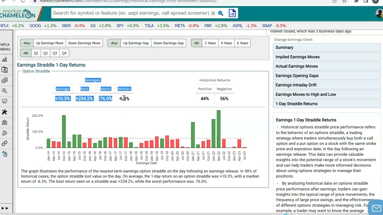Click the browser extensions puzzle icon
Screen dimensions: 383x215
coord(356,1)
